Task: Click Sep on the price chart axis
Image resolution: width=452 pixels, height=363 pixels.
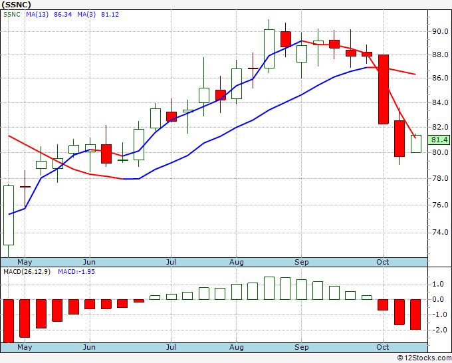Action: [302, 262]
